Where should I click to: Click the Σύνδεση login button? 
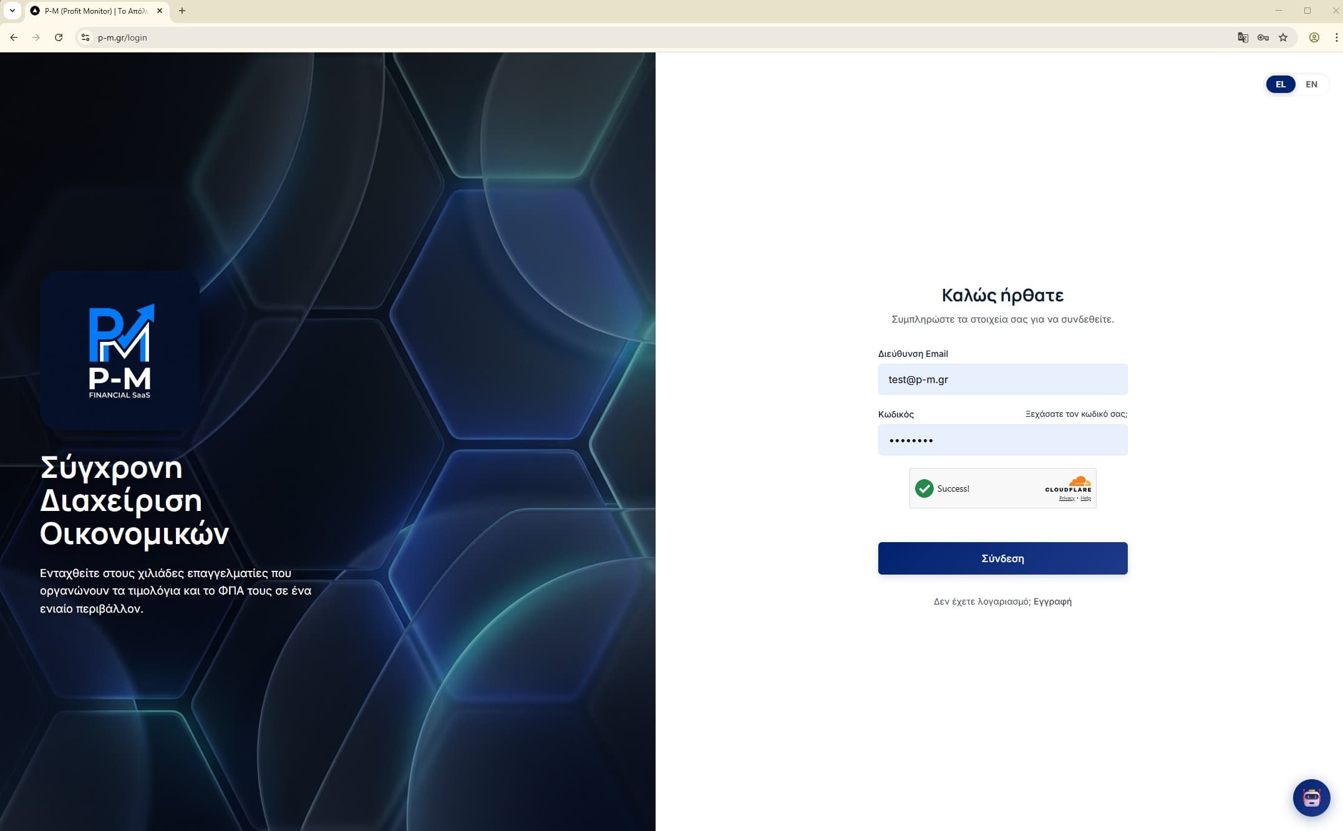tap(1002, 558)
